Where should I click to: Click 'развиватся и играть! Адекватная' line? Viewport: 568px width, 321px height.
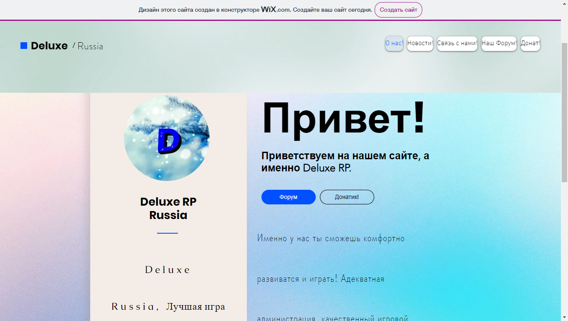coord(321,279)
